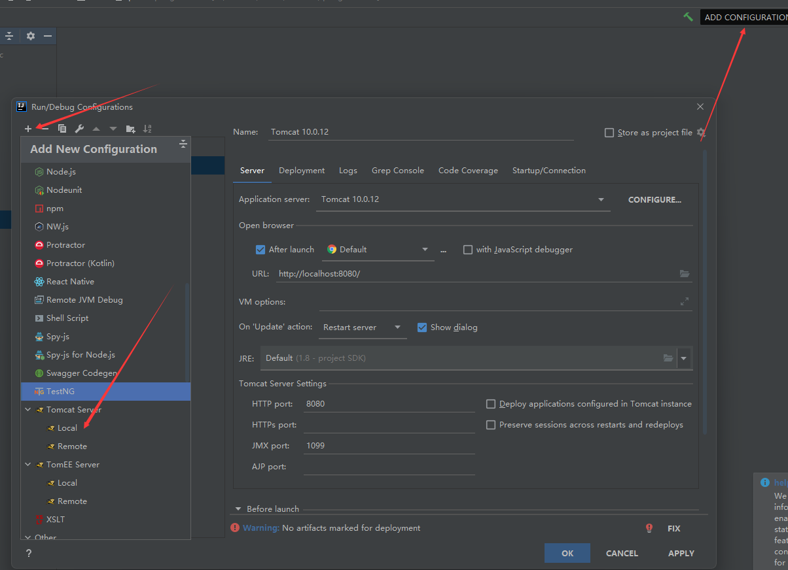Expand the Before launch section
Image resolution: width=788 pixels, height=570 pixels.
pyautogui.click(x=237, y=509)
